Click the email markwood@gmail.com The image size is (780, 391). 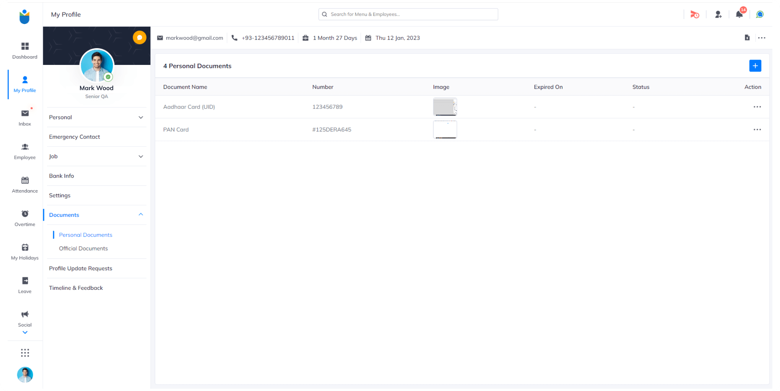194,38
